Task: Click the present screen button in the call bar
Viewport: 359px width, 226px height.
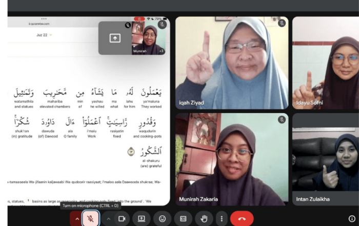Action: (141, 219)
